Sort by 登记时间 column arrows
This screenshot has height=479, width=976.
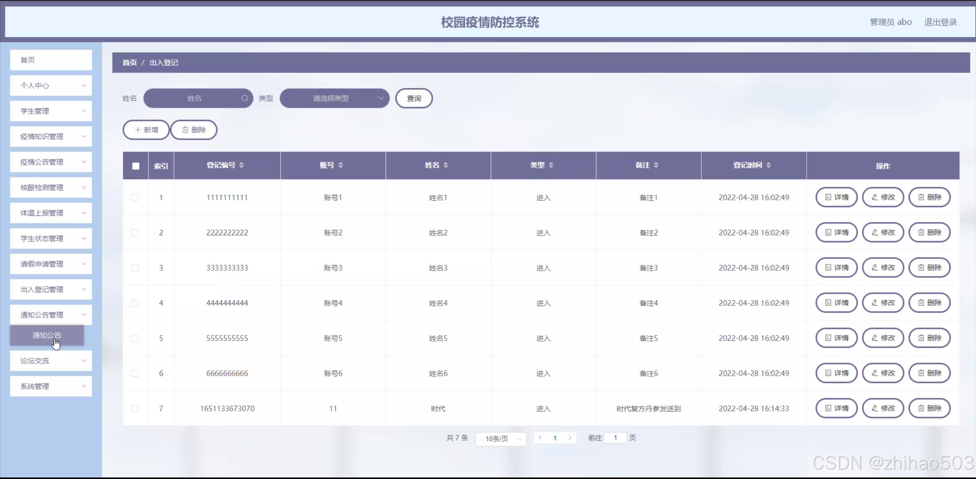[x=769, y=165]
